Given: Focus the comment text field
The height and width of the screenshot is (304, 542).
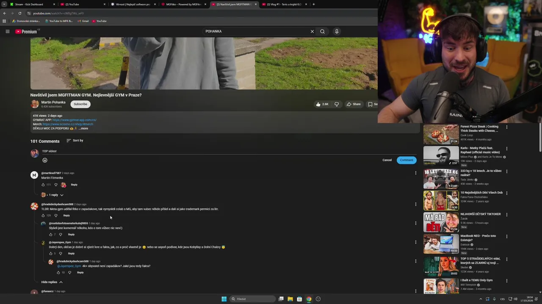Looking at the screenshot, I should click(x=229, y=151).
